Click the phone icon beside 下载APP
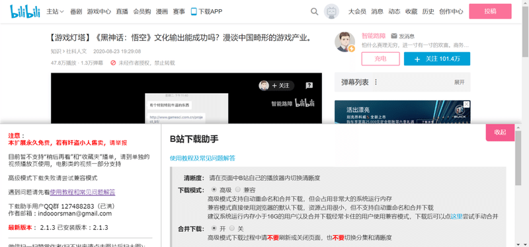 pyautogui.click(x=194, y=11)
